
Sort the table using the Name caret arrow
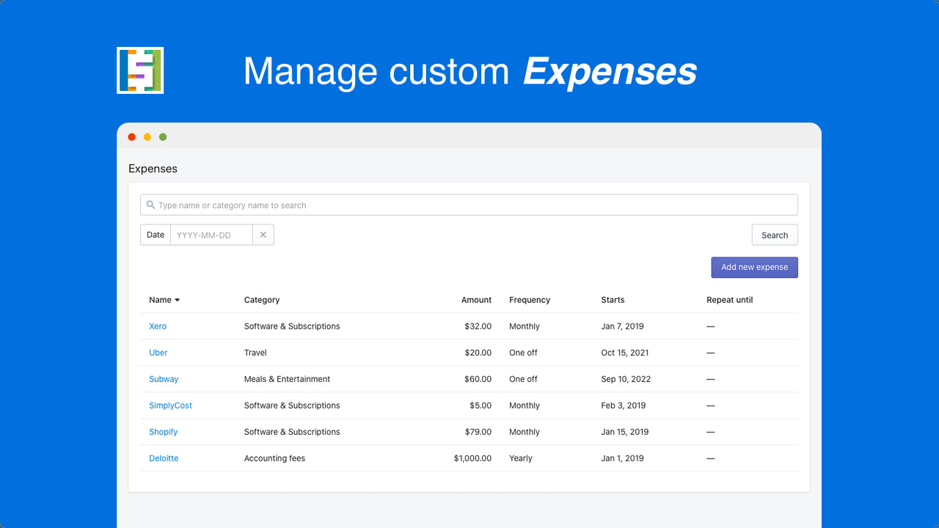pos(176,299)
